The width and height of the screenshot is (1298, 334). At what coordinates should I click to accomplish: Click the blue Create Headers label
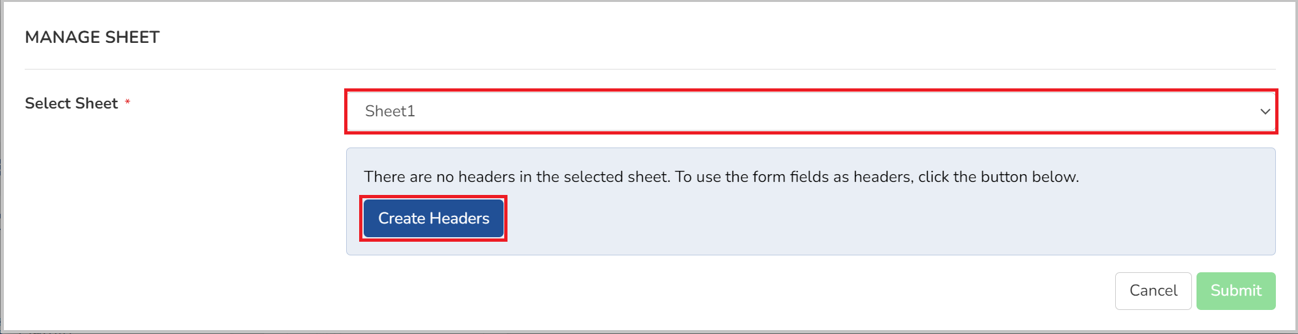(x=433, y=218)
